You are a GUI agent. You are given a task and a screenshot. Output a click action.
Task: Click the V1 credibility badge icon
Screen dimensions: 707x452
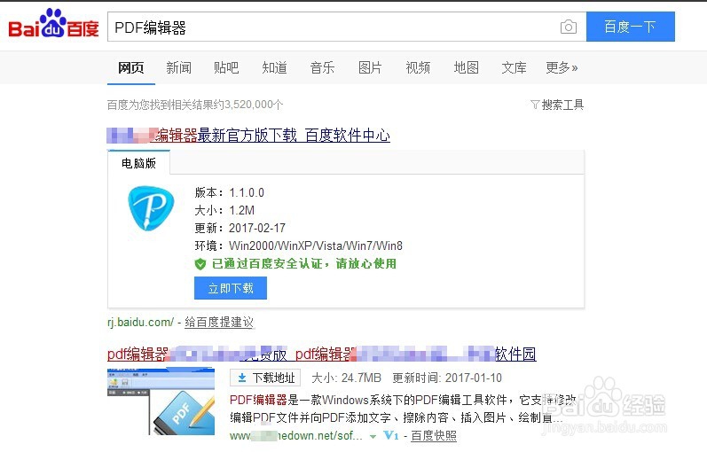click(x=391, y=436)
